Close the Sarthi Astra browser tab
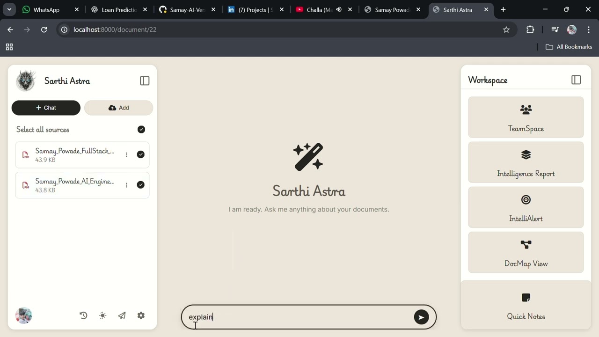This screenshot has width=599, height=337. pyautogui.click(x=486, y=9)
